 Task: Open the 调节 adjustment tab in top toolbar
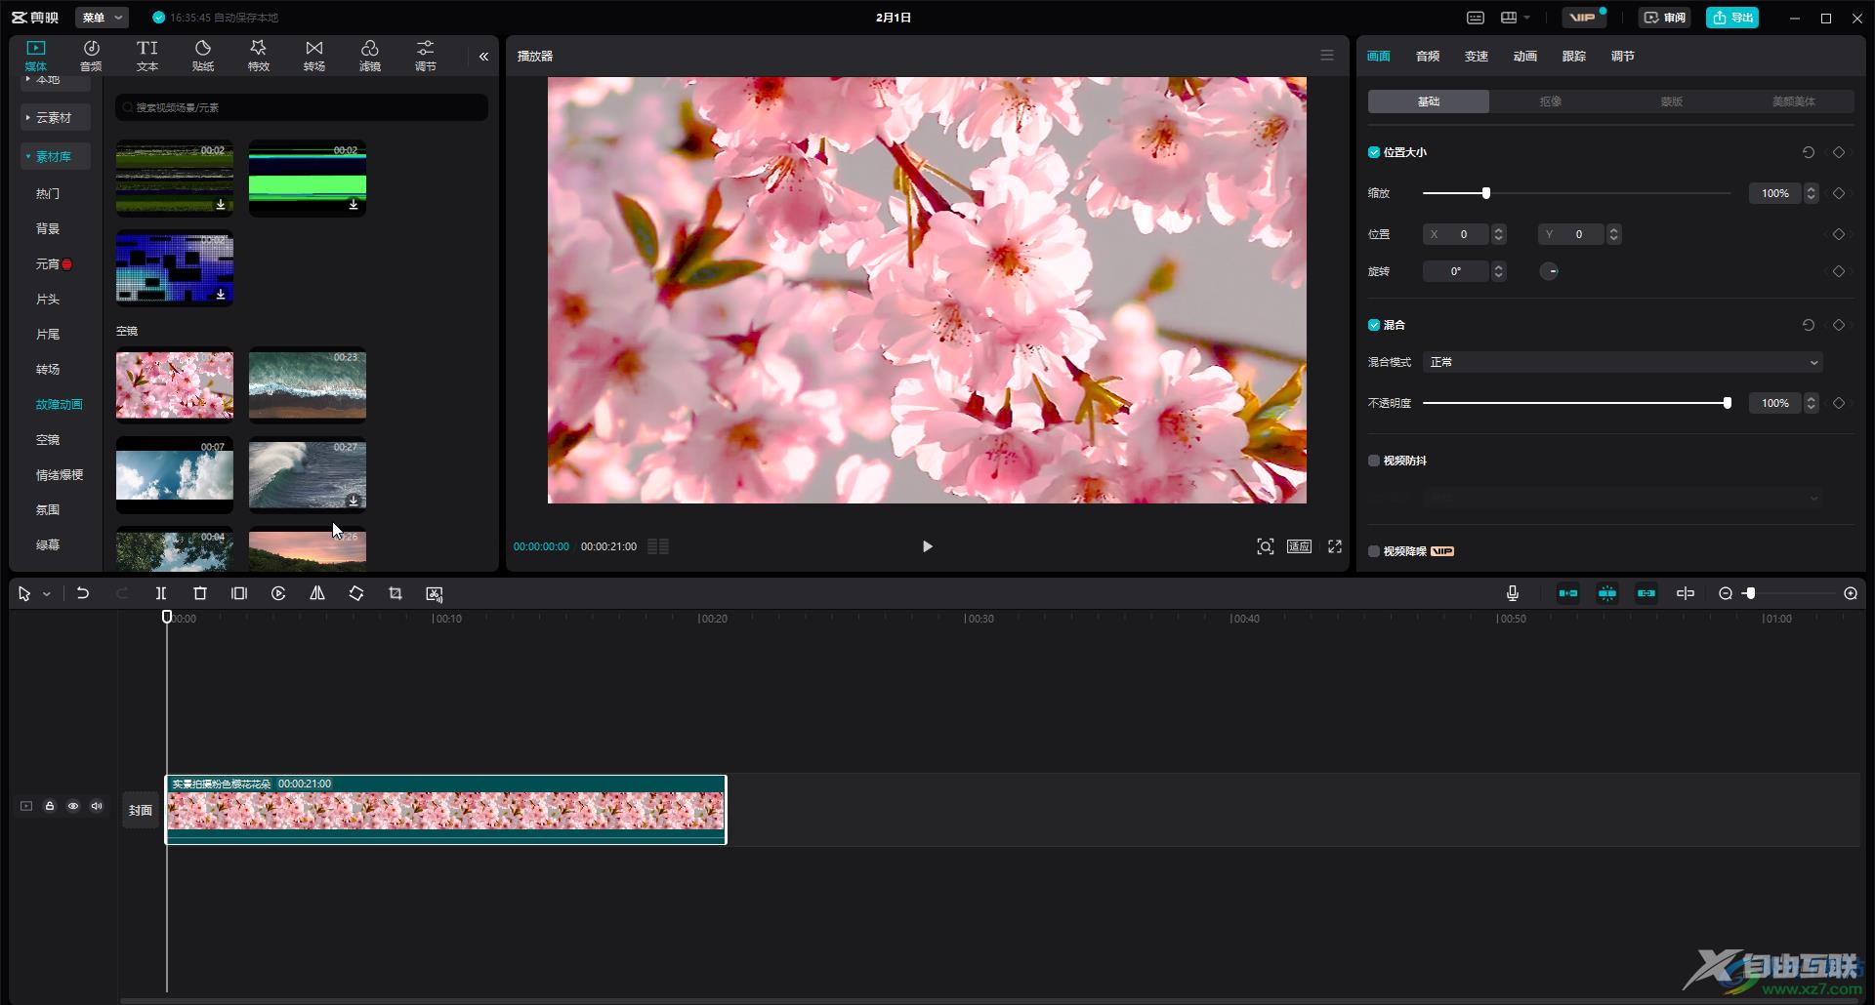point(426,56)
